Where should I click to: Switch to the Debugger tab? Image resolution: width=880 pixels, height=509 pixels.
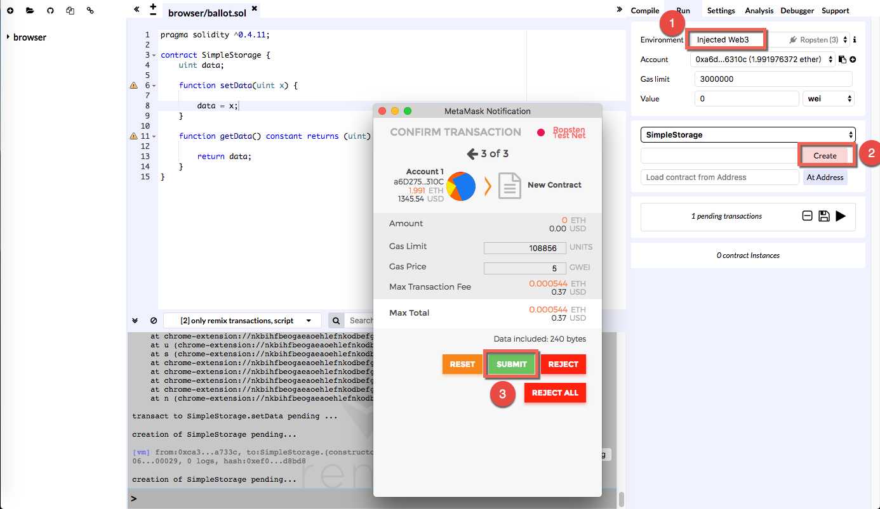(797, 11)
